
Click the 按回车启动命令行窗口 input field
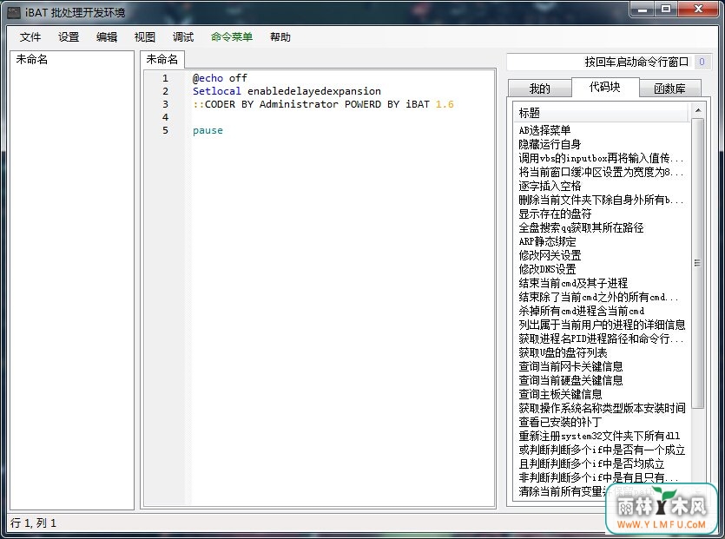coord(599,62)
